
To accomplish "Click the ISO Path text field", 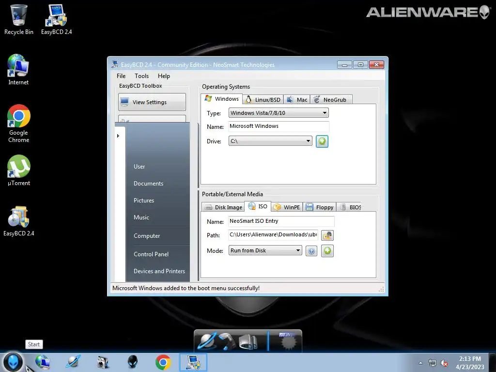I will (x=273, y=235).
